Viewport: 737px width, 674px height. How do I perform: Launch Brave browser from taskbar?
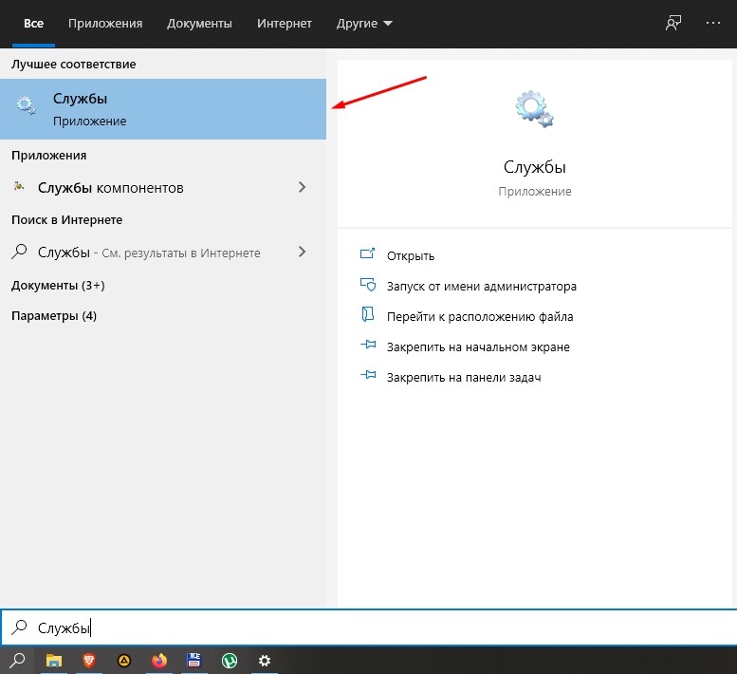(89, 661)
